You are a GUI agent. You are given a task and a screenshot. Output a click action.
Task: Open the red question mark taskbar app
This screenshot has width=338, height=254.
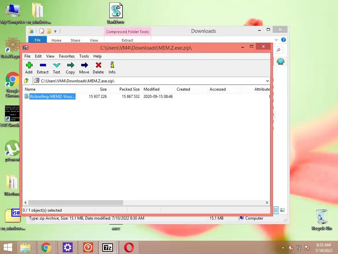click(88, 247)
